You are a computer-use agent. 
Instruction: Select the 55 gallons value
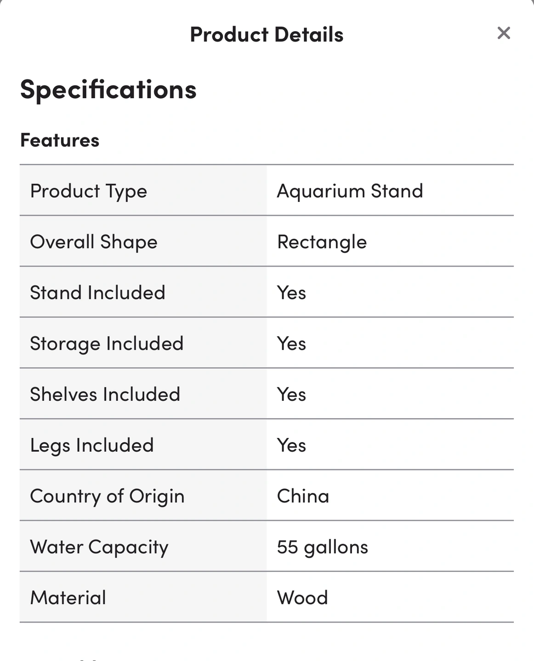pyautogui.click(x=322, y=547)
